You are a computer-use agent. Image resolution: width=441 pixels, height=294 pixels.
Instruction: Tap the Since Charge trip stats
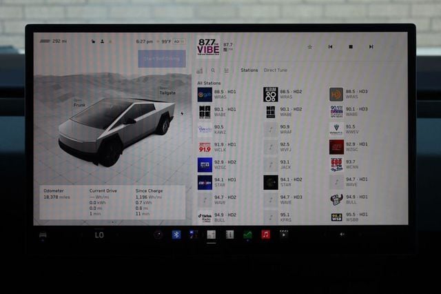(149, 202)
